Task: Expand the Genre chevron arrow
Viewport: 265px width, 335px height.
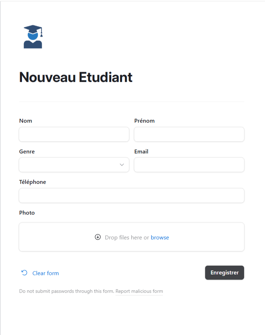Action: (122, 165)
